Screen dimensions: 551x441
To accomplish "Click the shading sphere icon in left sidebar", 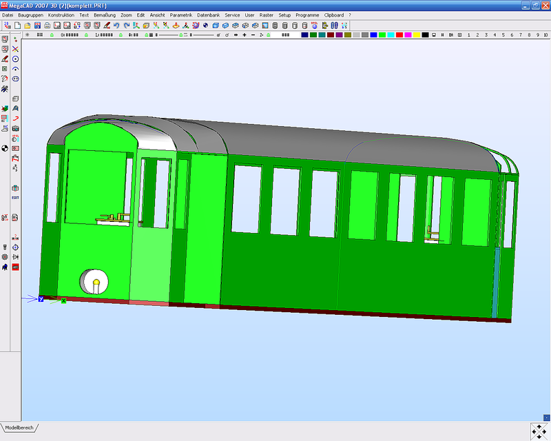I will pos(5,148).
